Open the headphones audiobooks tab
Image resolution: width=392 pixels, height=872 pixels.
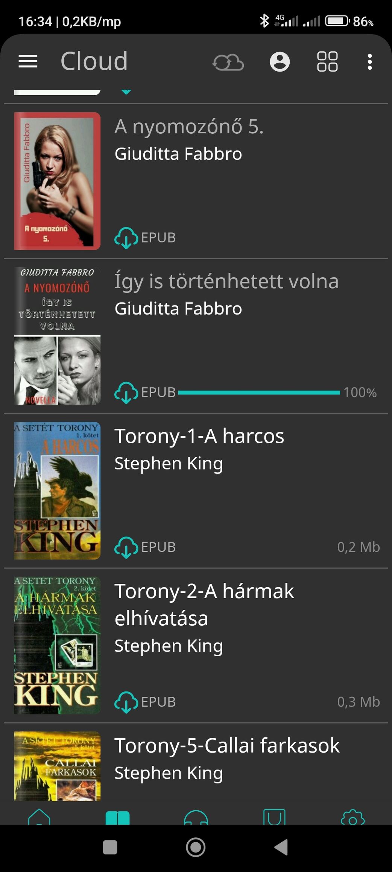click(196, 817)
